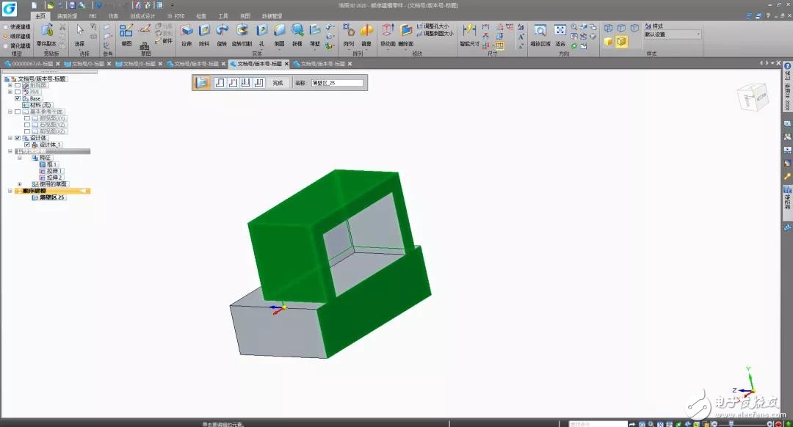The image size is (793, 427).
Task: Select the 旋转 revolve tool
Action: click(x=222, y=35)
